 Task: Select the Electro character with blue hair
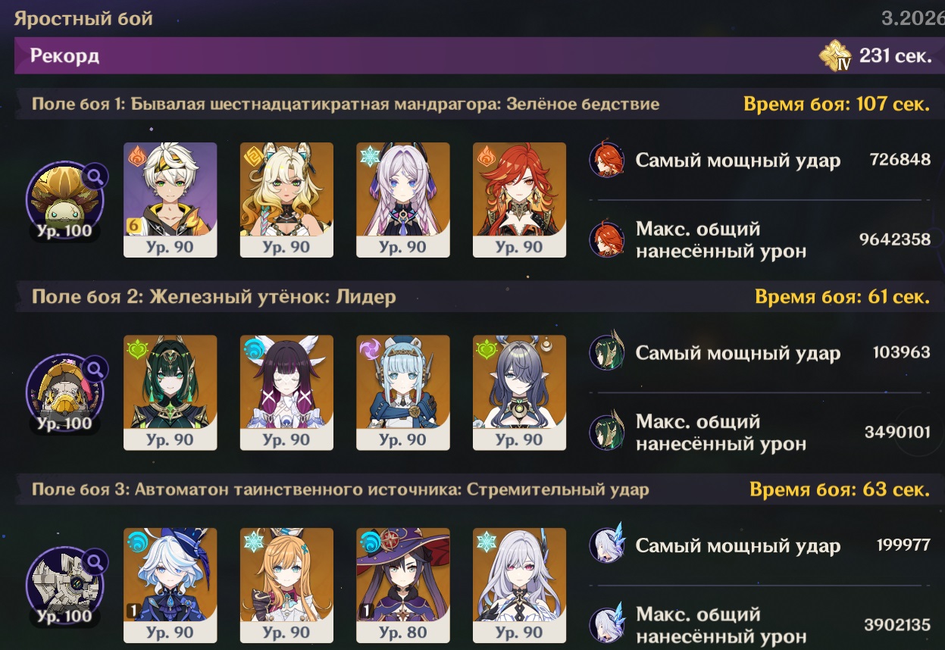(x=402, y=393)
